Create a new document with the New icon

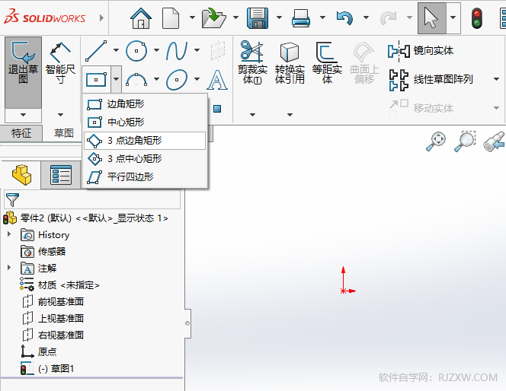pos(171,18)
